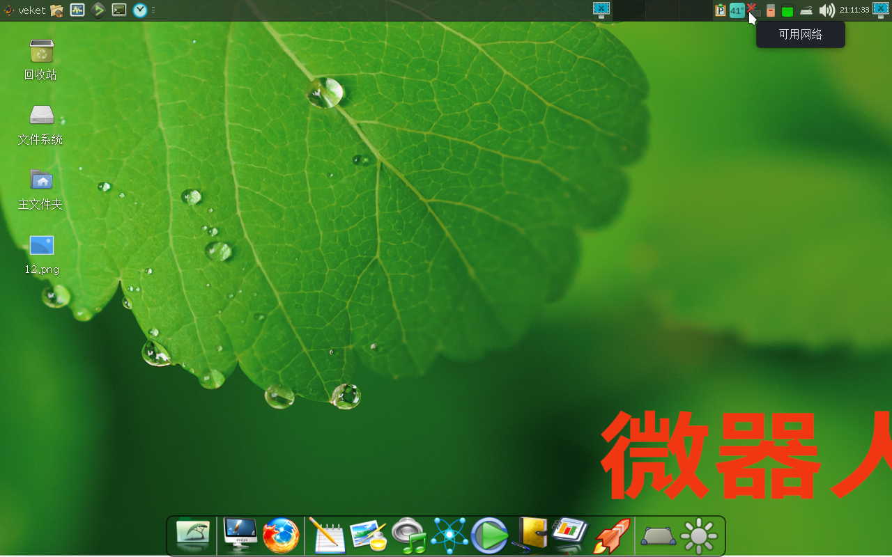Viewport: 892px width, 557px height.
Task: Open the home folder panel launcher
Action: tap(57, 10)
